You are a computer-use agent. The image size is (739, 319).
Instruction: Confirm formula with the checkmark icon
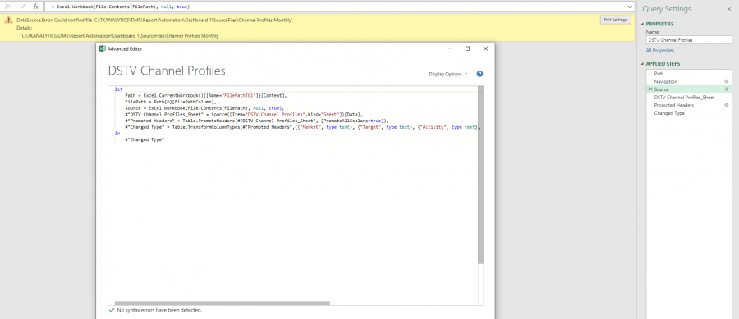click(x=22, y=7)
